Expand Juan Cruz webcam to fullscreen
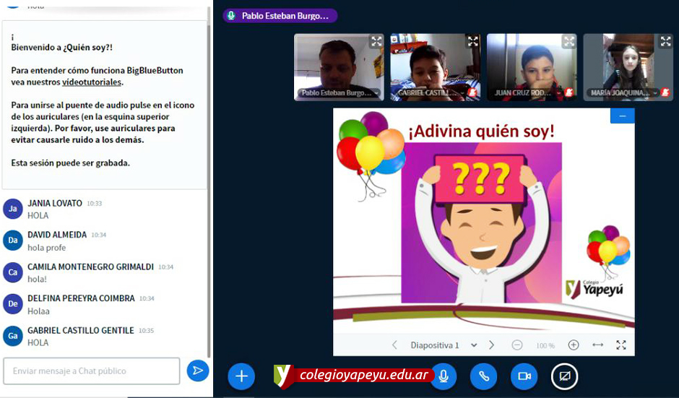This screenshot has width=679, height=398. coord(569,41)
